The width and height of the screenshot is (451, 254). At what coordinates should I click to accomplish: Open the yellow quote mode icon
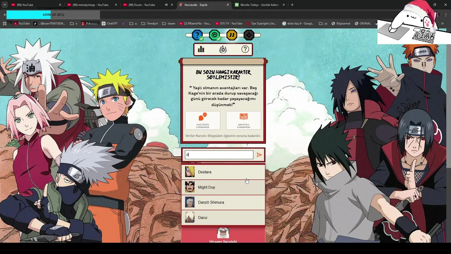coord(232,35)
